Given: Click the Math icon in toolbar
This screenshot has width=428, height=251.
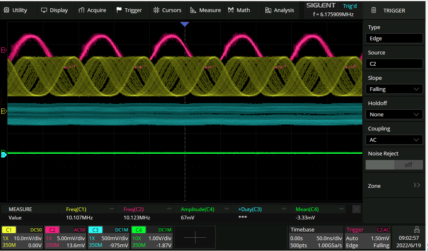Looking at the screenshot, I should [231, 10].
